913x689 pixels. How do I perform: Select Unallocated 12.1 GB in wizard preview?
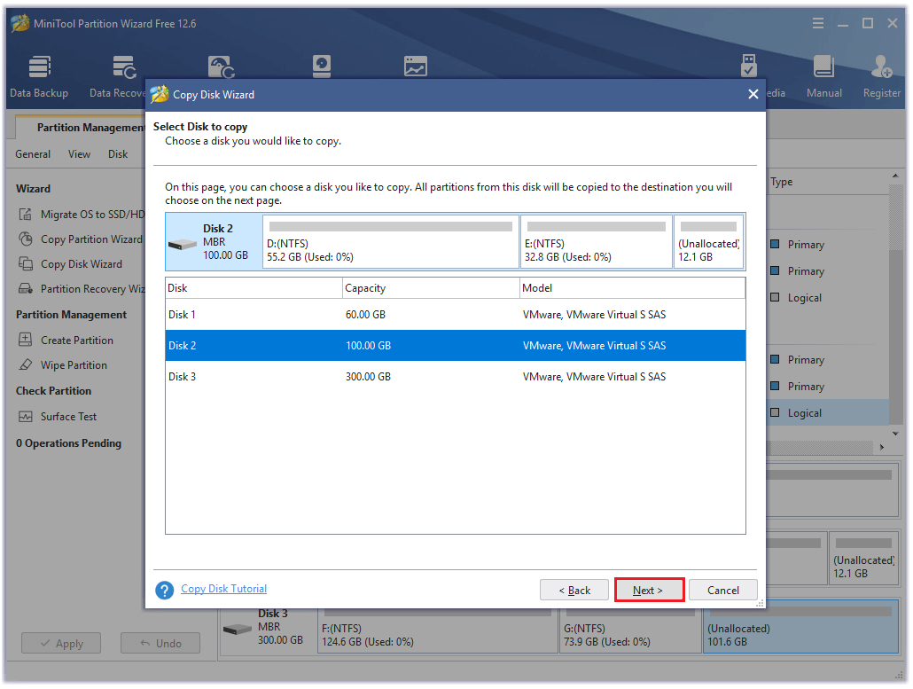coord(708,242)
